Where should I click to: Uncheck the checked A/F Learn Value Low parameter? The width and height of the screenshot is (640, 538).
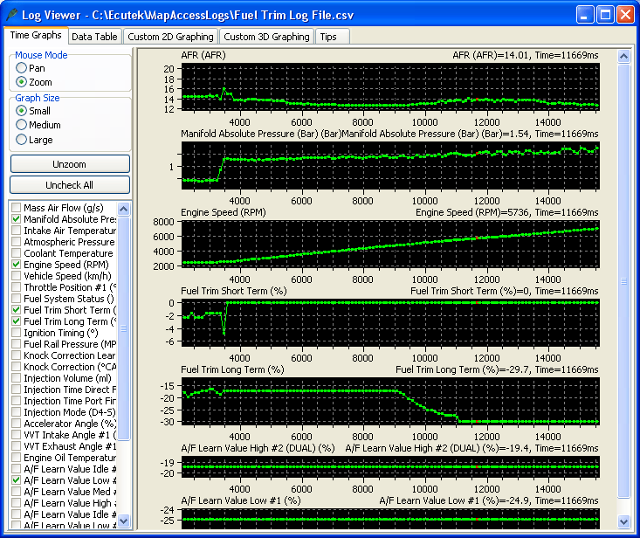pyautogui.click(x=17, y=480)
